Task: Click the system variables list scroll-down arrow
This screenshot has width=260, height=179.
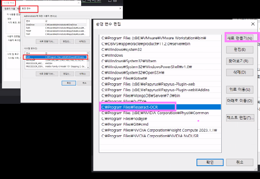Action: 88,67
